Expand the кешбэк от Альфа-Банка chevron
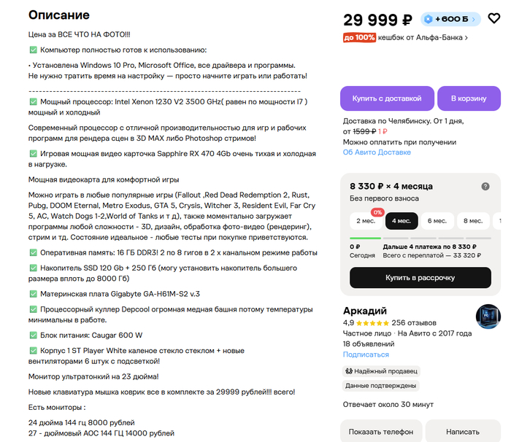The width and height of the screenshot is (511, 442). tap(466, 38)
